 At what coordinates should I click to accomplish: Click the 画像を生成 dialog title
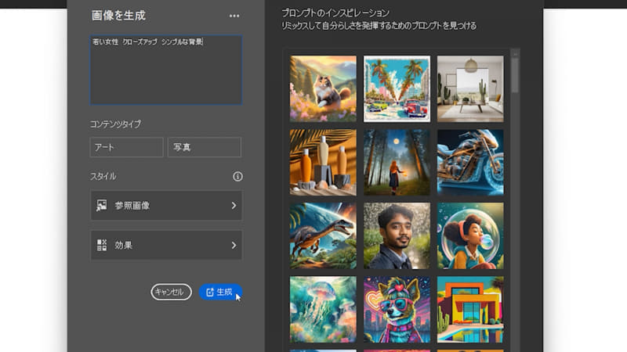tap(118, 16)
